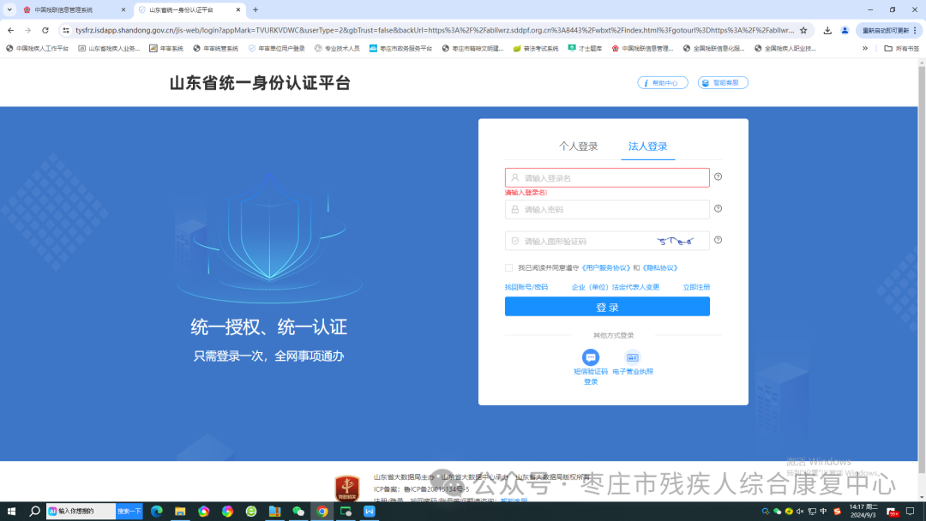
Task: Open Windows notification center icon
Action: (910, 511)
